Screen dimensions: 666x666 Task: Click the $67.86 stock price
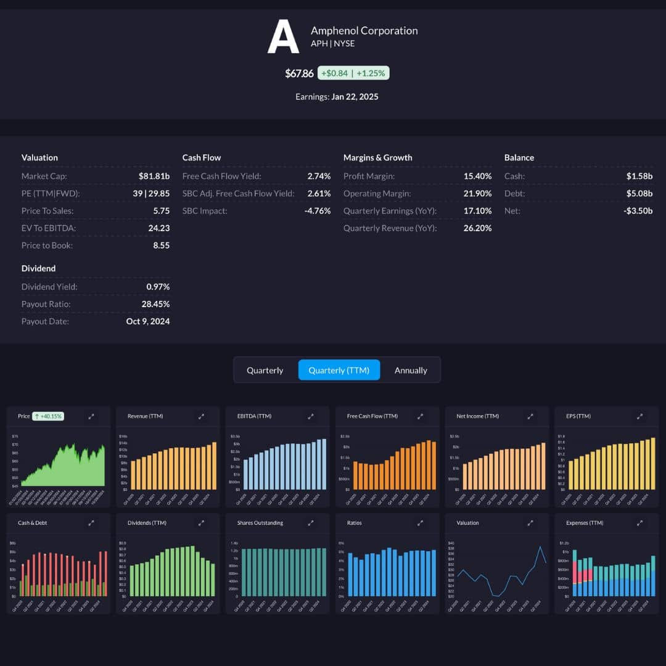point(299,73)
